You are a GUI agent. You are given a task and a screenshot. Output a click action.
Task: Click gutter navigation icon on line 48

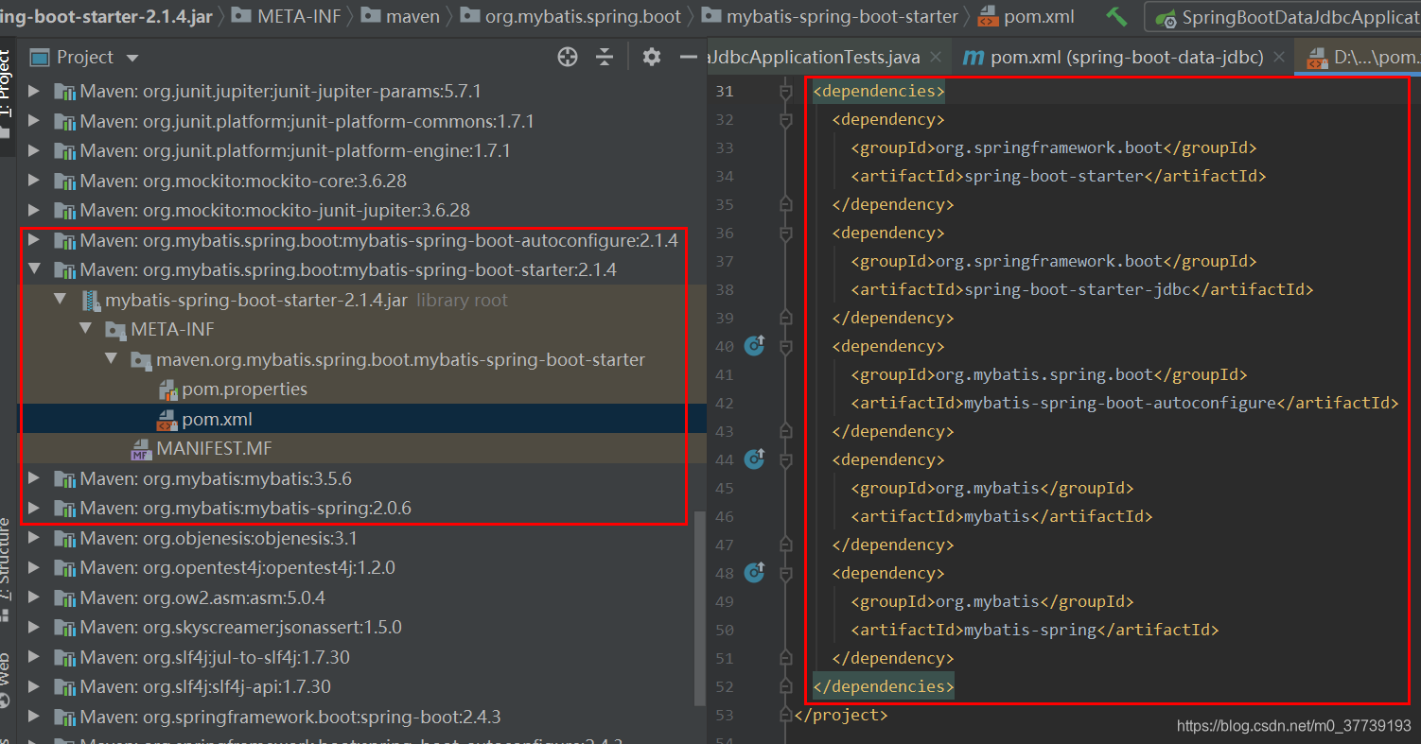(754, 572)
